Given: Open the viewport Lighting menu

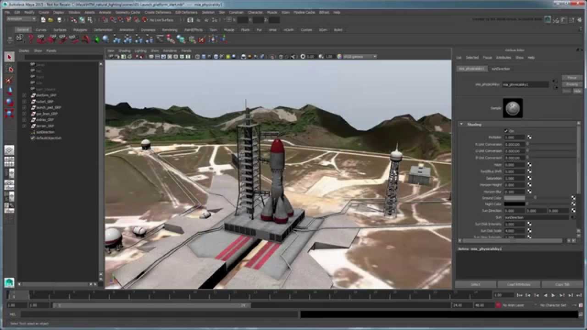Looking at the screenshot, I should pos(140,51).
